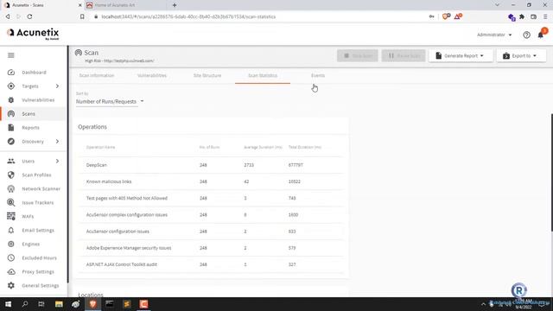Open Issue Trackers magnifier icon
This screenshot has width=553, height=311.
[x=11, y=203]
